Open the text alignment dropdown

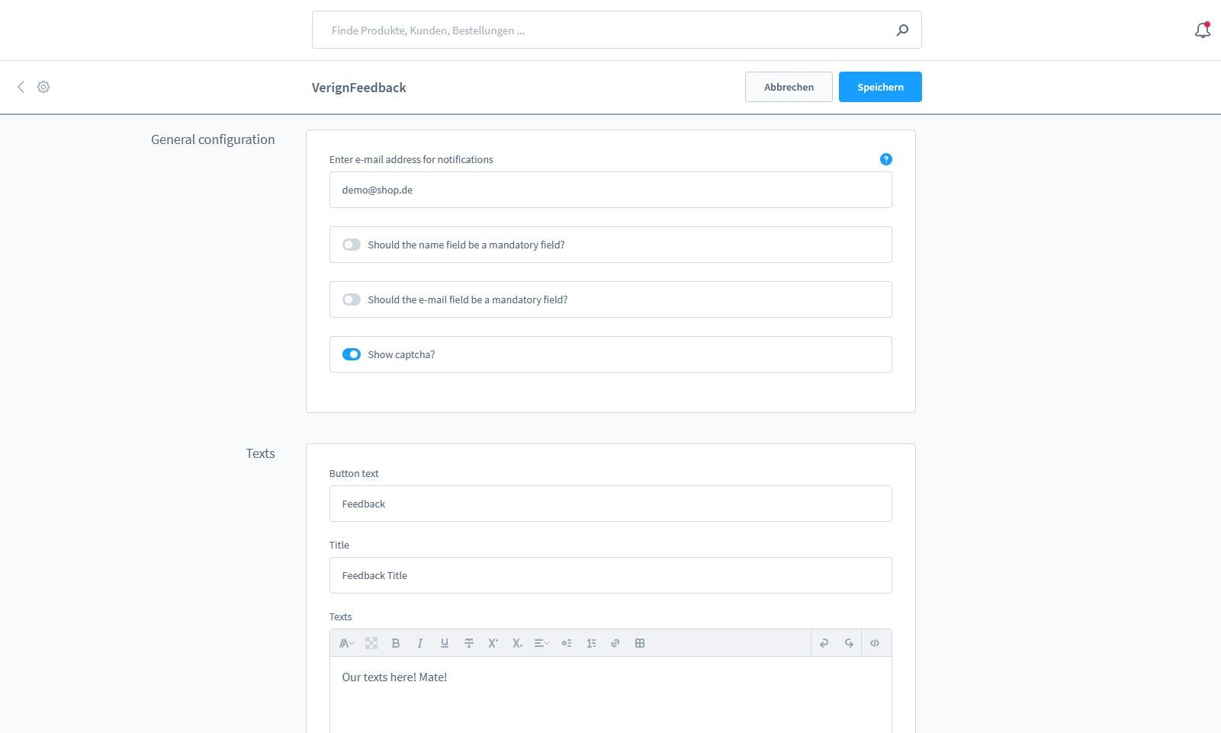542,643
